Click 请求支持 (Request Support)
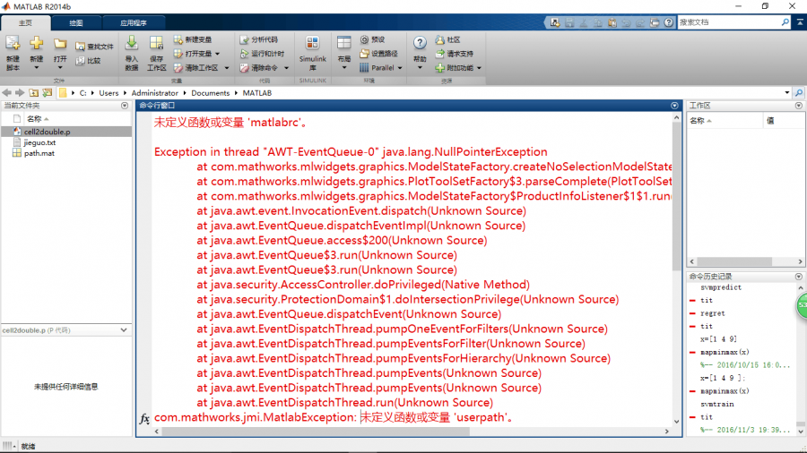 coord(455,54)
